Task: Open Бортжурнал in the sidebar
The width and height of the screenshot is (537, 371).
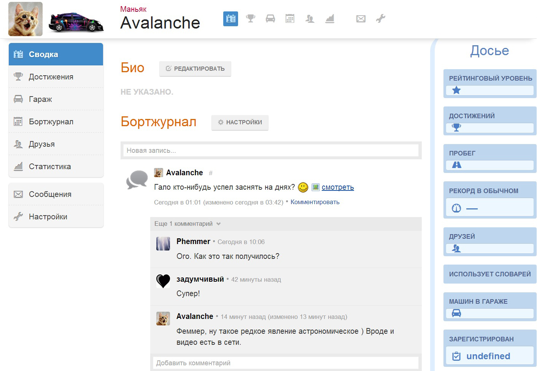Action: click(x=56, y=122)
